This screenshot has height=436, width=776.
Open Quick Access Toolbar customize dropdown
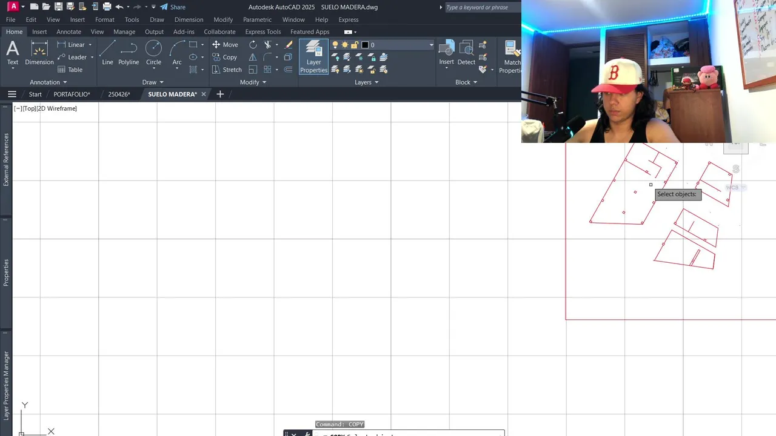(x=153, y=7)
